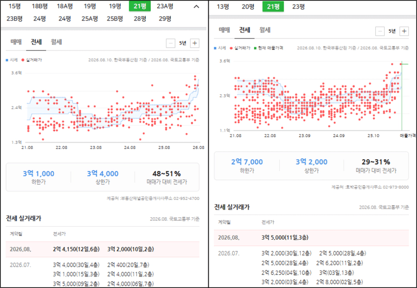
Task: Decrease the 5년 period in the left panel
Action: [x=170, y=43]
